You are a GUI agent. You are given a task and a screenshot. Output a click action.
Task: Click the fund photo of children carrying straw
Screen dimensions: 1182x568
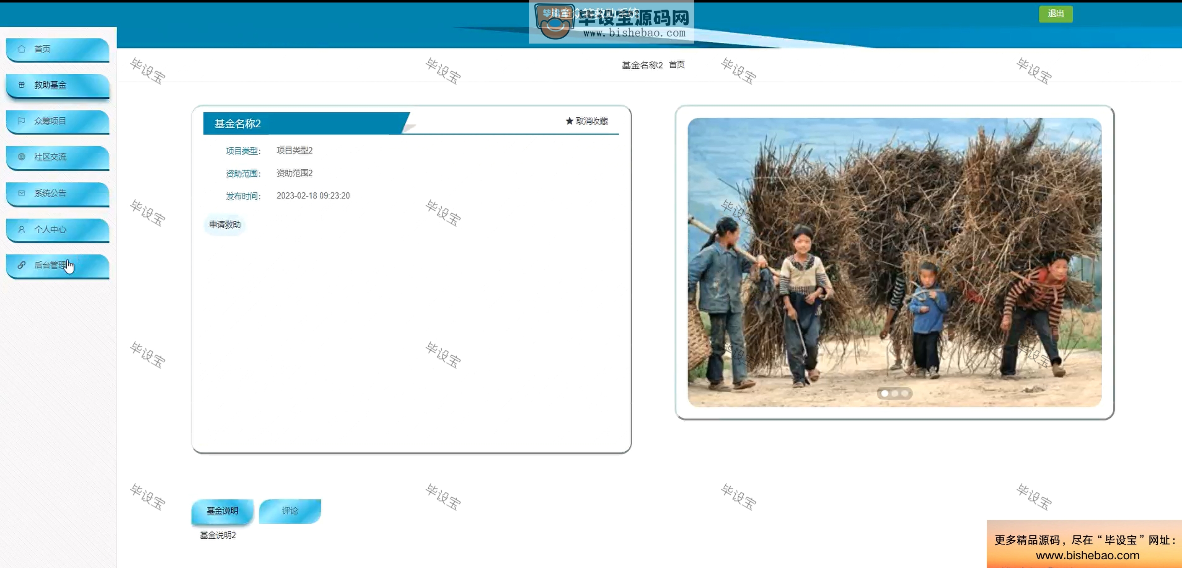(x=894, y=262)
